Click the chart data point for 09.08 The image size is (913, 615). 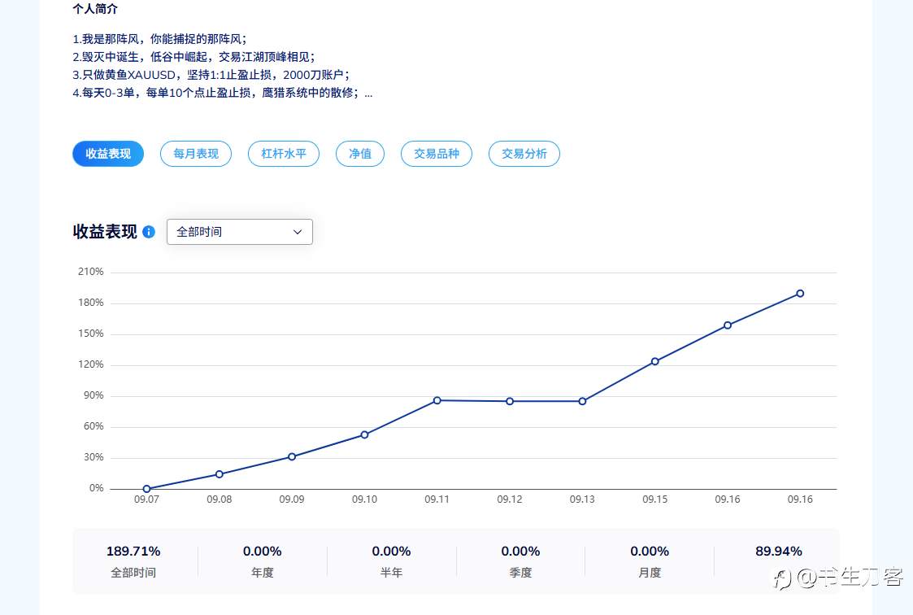[220, 474]
